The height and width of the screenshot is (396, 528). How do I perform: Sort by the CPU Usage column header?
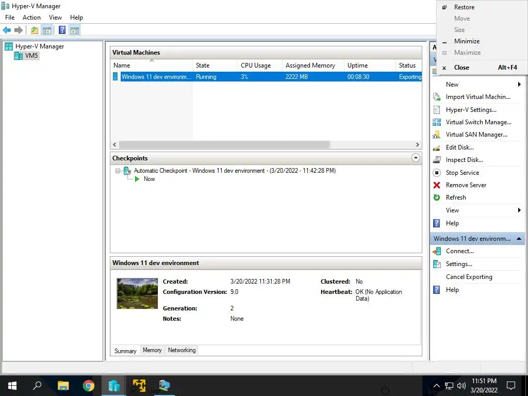(260, 65)
